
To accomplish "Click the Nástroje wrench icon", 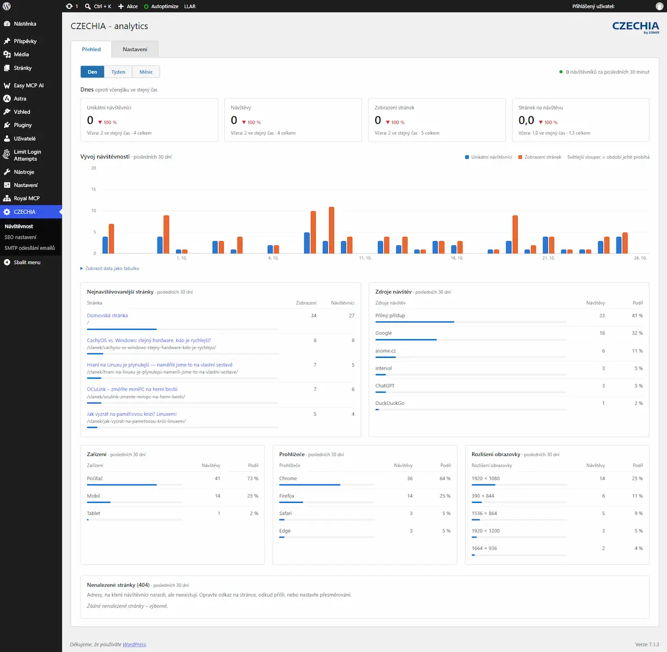I will point(7,172).
